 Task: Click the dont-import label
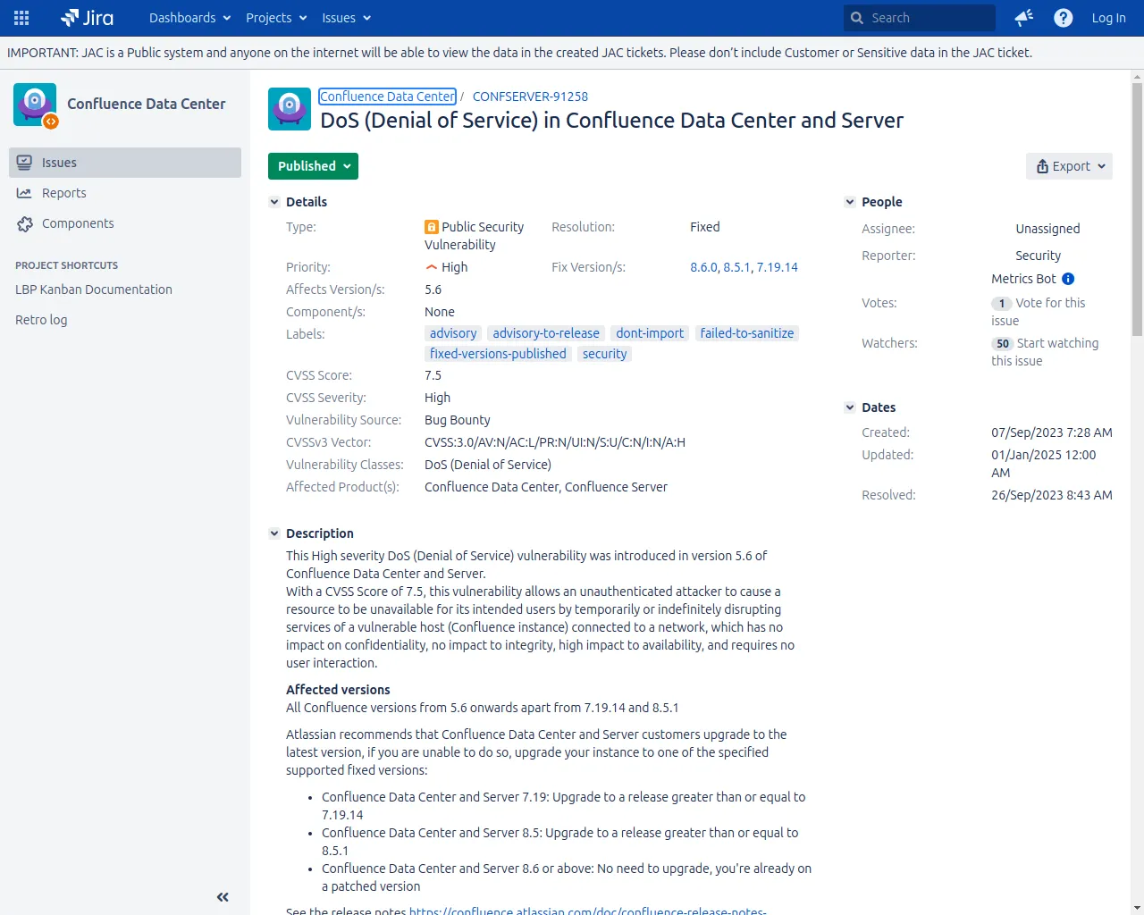tap(650, 333)
